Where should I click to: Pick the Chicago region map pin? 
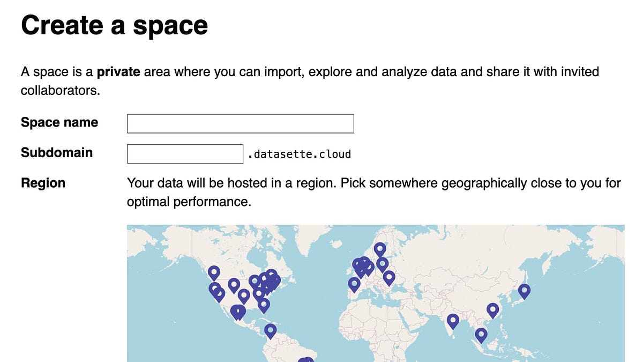255,282
